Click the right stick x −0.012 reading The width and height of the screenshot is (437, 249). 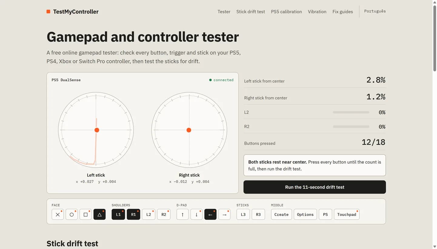pos(178,182)
